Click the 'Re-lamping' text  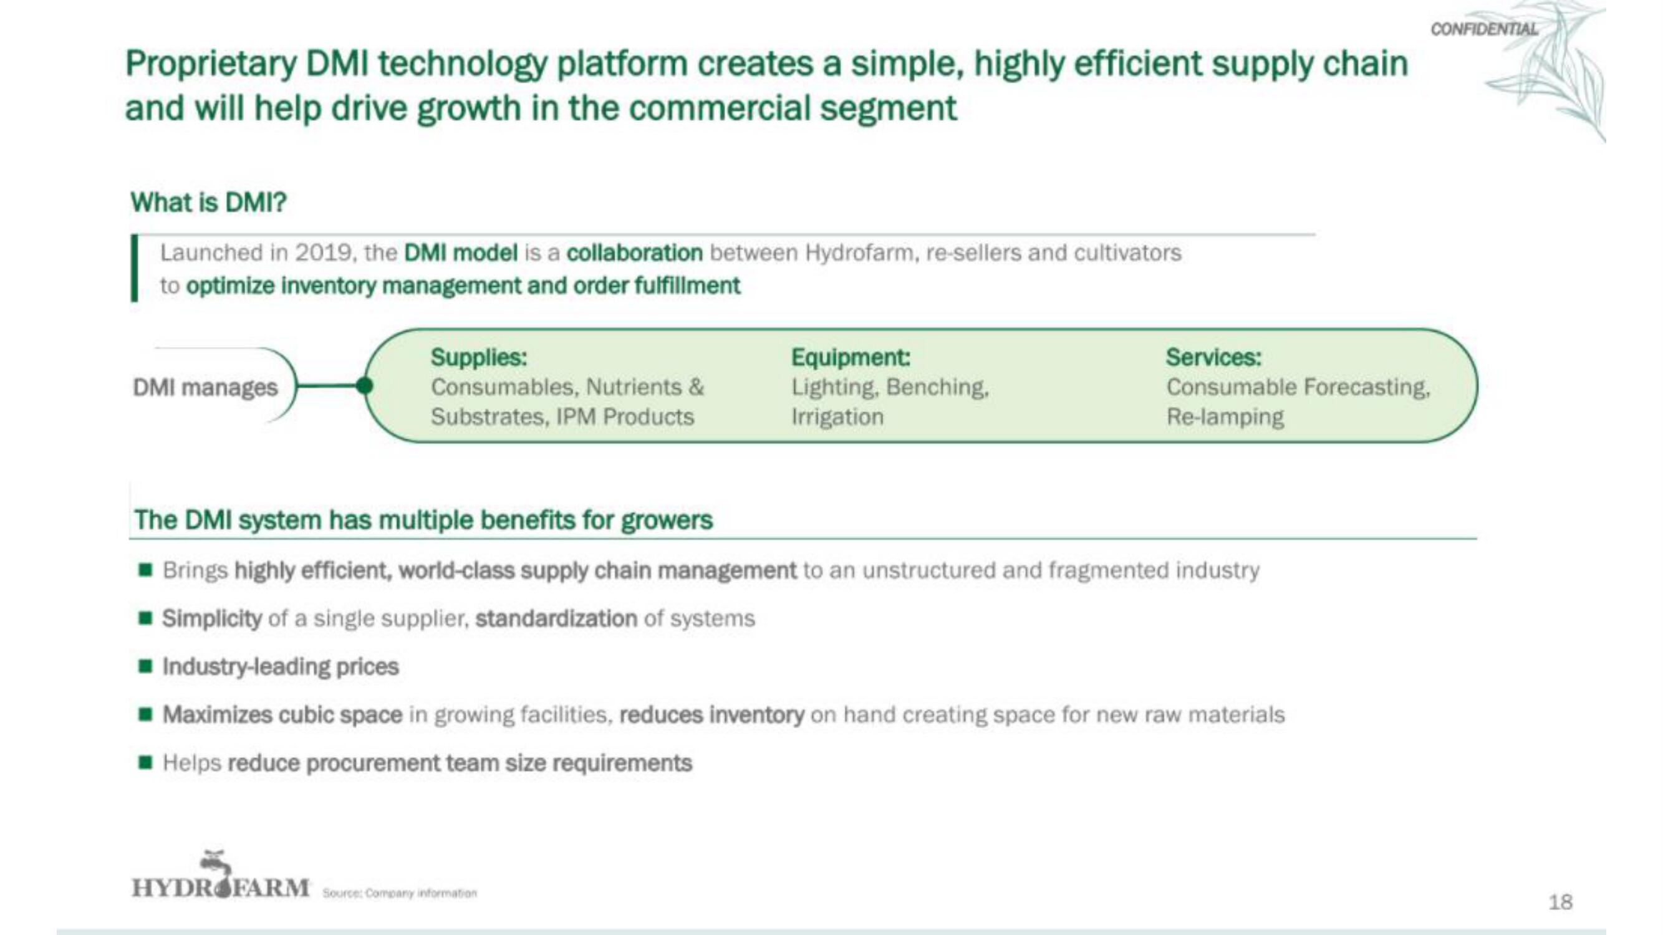pos(1225,418)
